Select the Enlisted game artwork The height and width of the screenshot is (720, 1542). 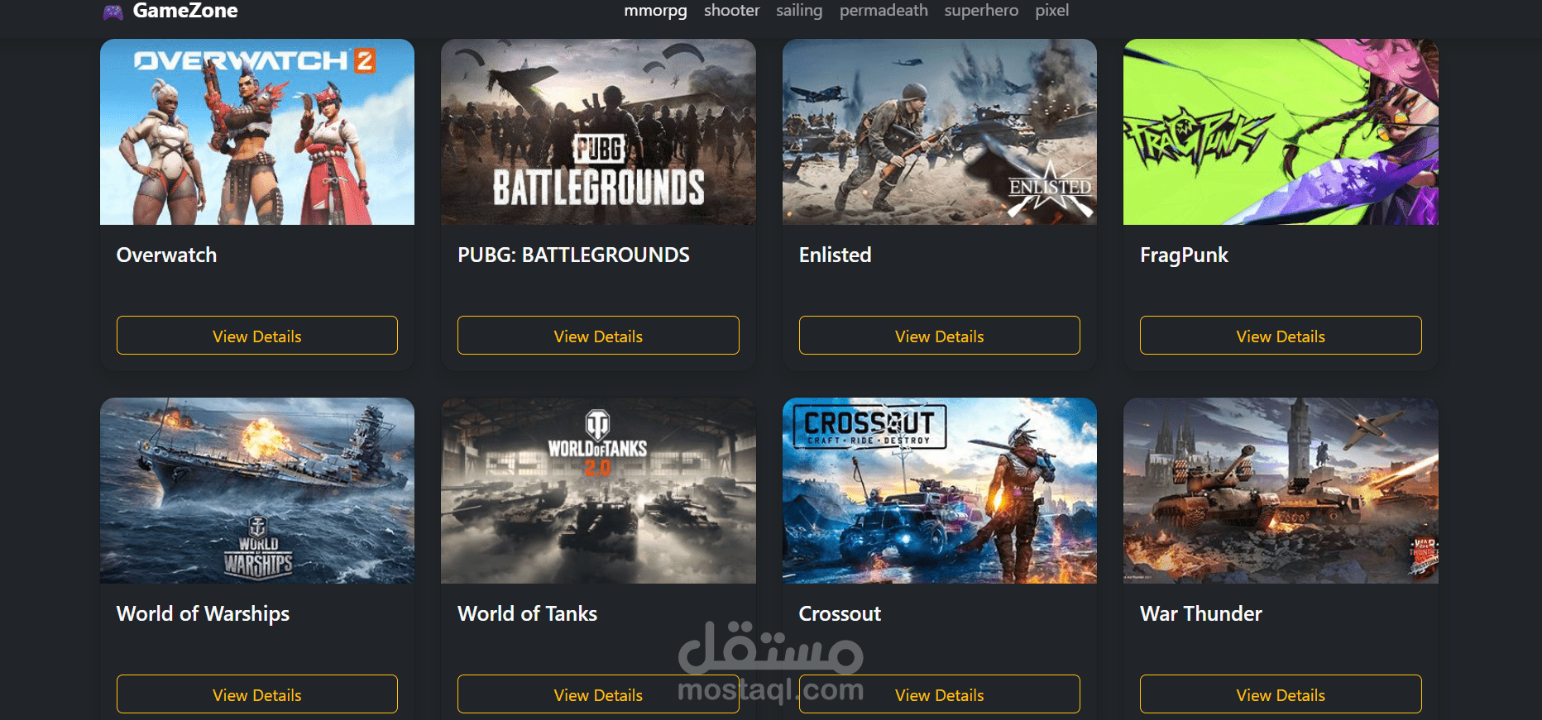pyautogui.click(x=940, y=132)
